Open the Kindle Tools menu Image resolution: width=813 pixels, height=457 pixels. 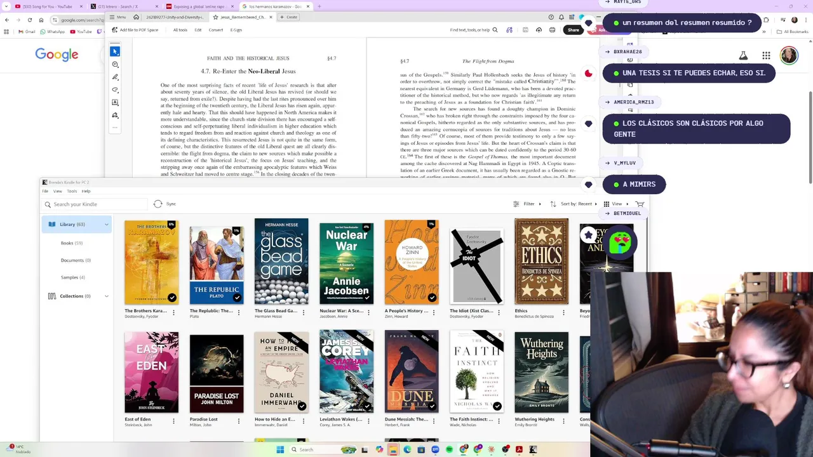[72, 191]
